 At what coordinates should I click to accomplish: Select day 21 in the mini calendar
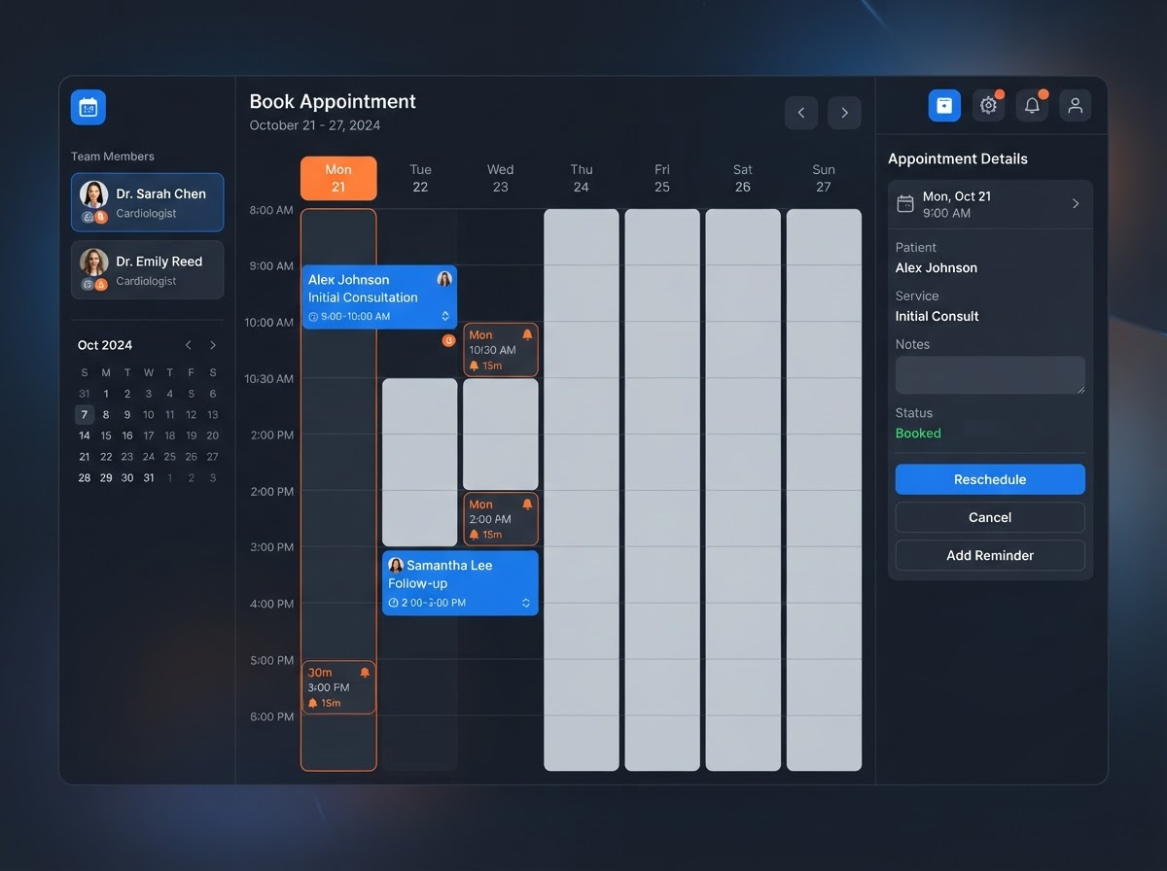85,457
